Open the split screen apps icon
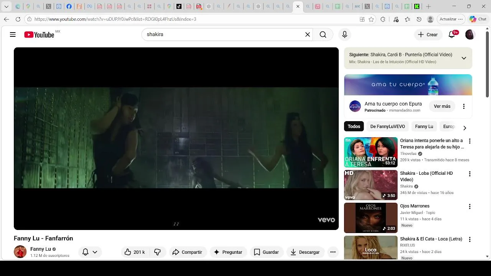This screenshot has width=491, height=276. click(362, 19)
